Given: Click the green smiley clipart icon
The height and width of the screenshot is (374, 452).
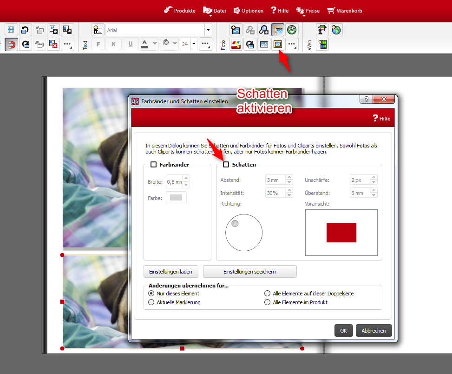Looking at the screenshot, I should pyautogui.click(x=292, y=30).
